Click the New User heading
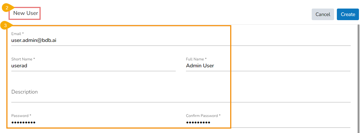The height and width of the screenshot is (133, 362). pos(26,13)
